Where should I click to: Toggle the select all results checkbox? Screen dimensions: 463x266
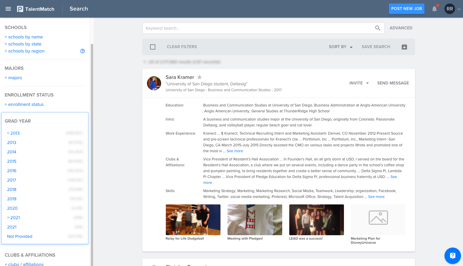tap(153, 47)
